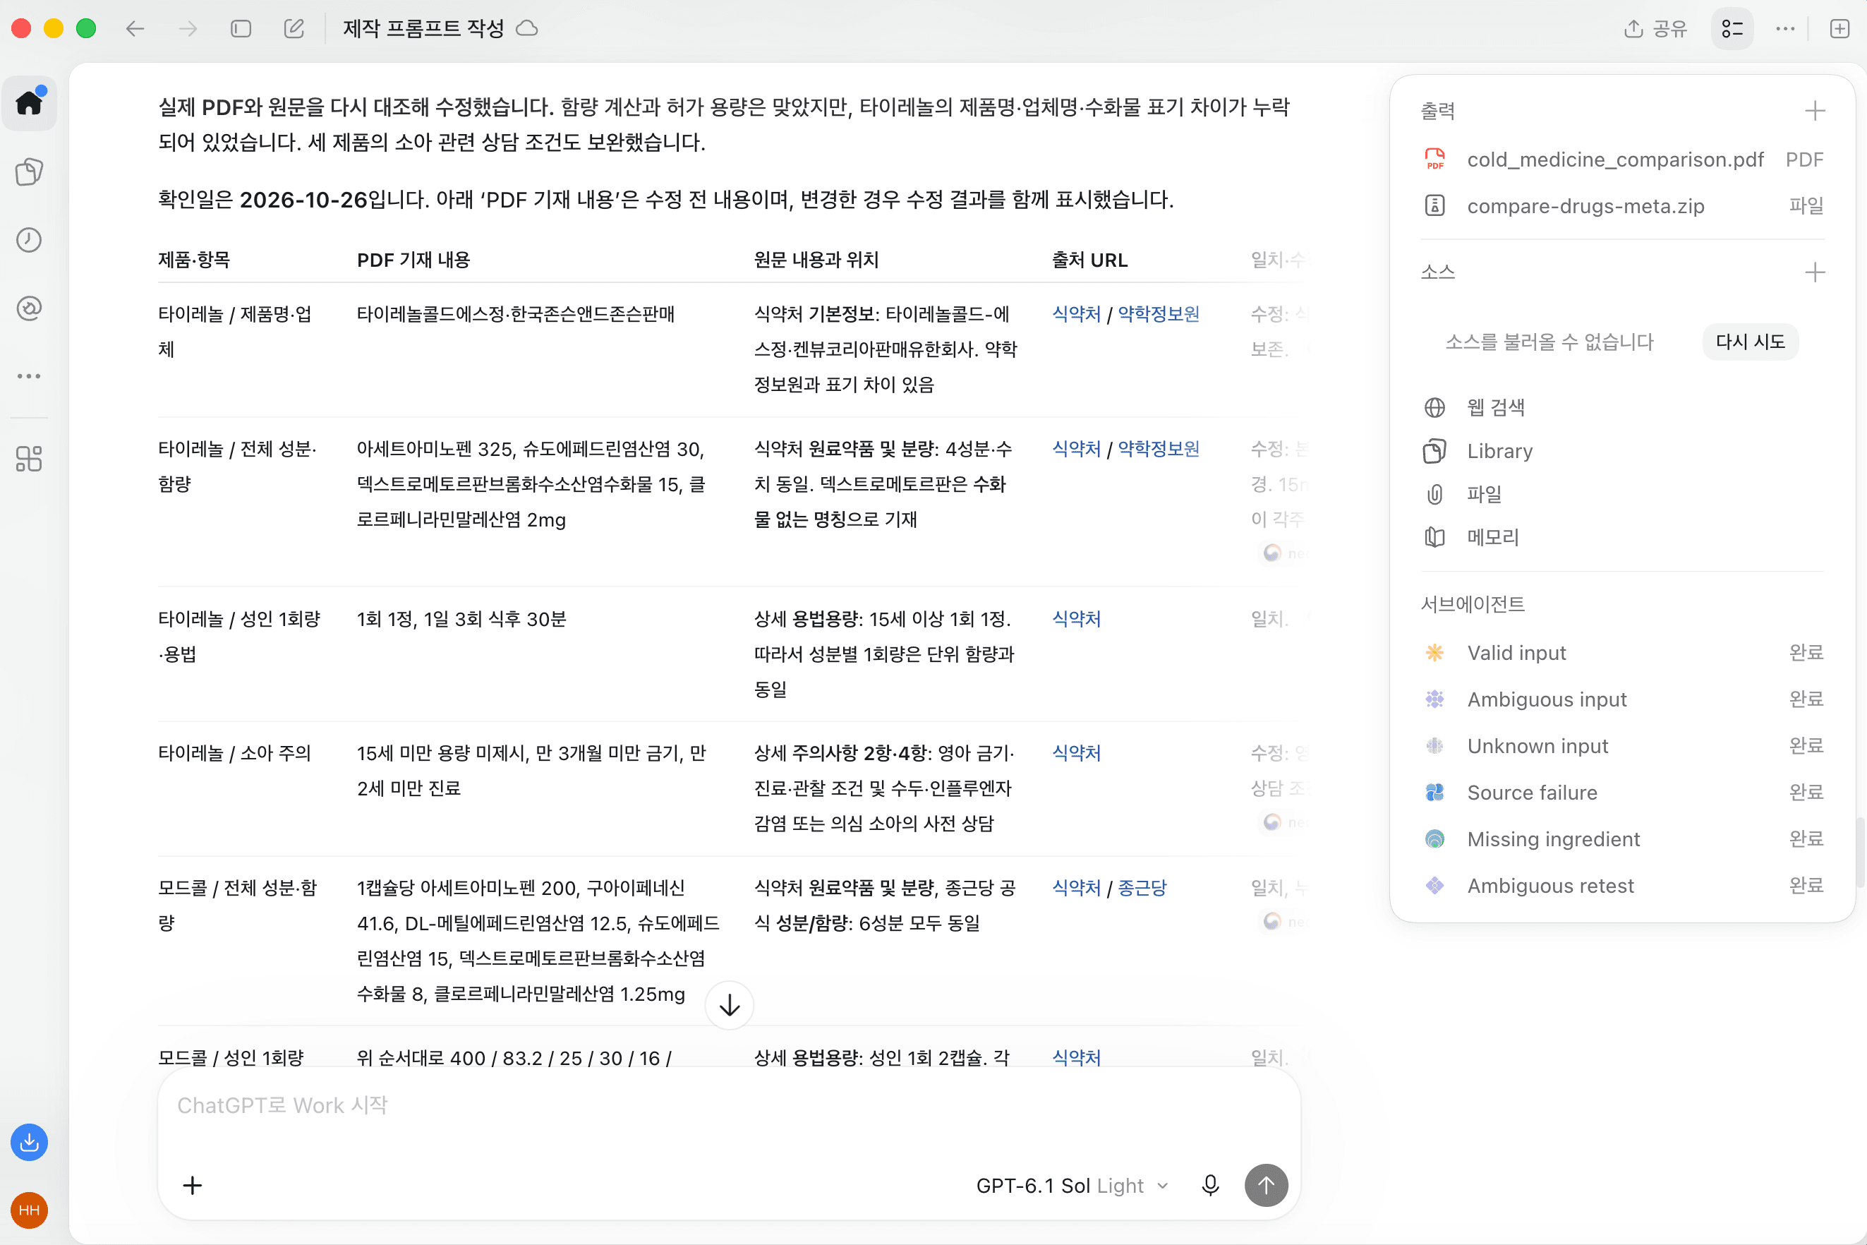The image size is (1867, 1245).
Task: Open the Missing ingredient subagent
Action: click(x=1621, y=839)
